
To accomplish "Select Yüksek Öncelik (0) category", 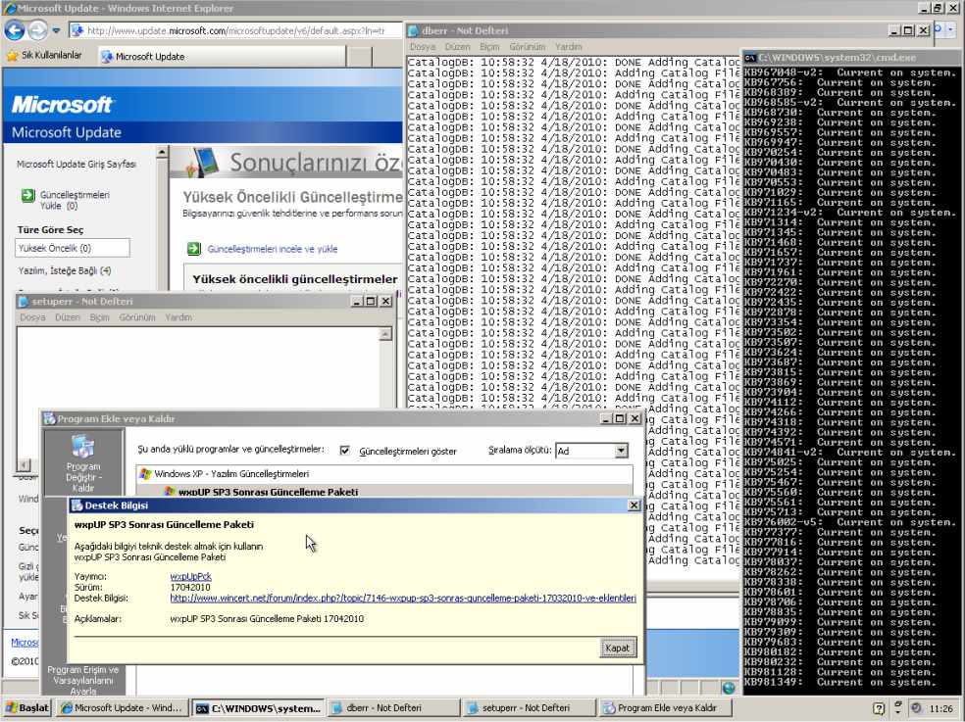I will 72,249.
